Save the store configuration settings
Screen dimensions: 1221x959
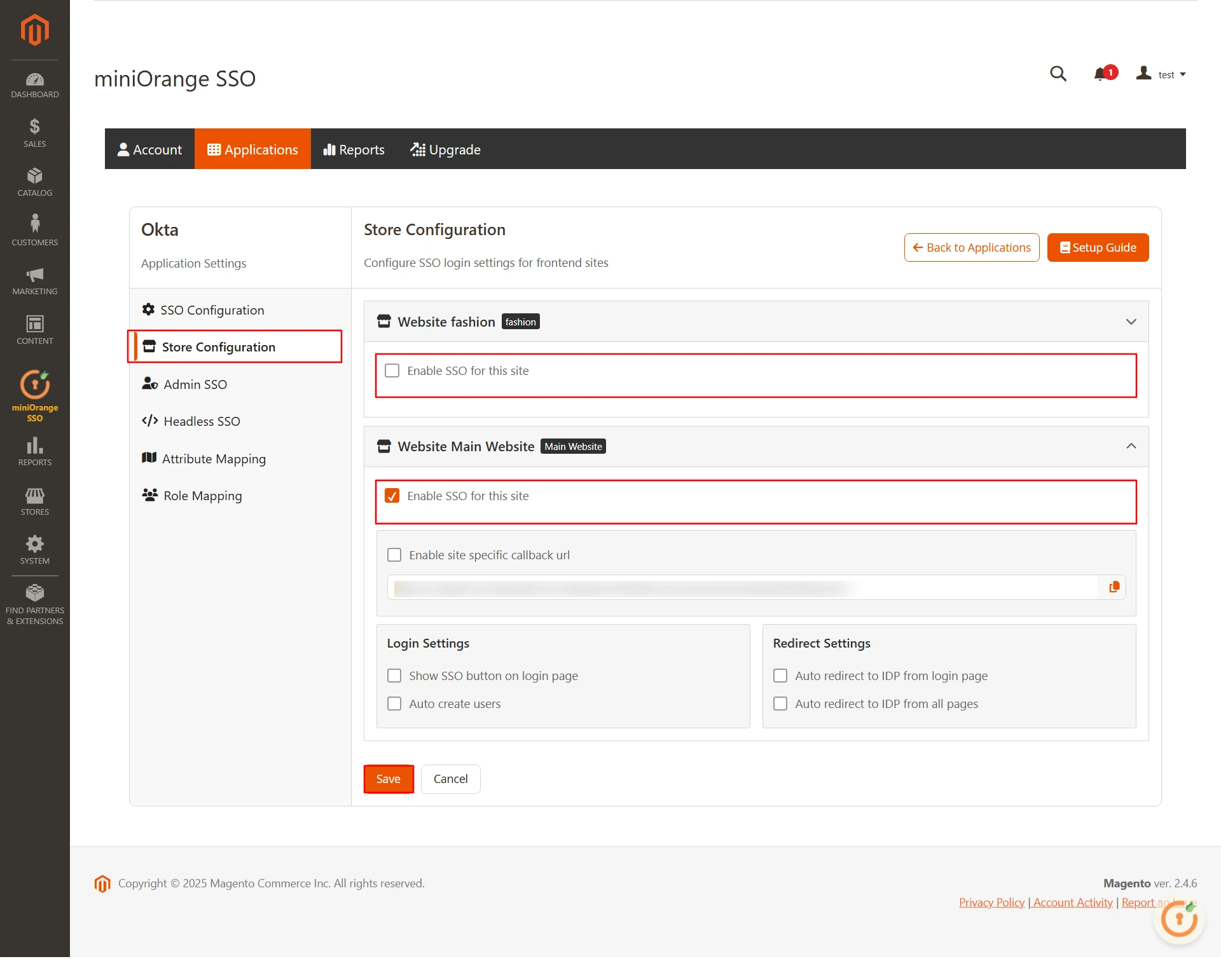pyautogui.click(x=388, y=779)
